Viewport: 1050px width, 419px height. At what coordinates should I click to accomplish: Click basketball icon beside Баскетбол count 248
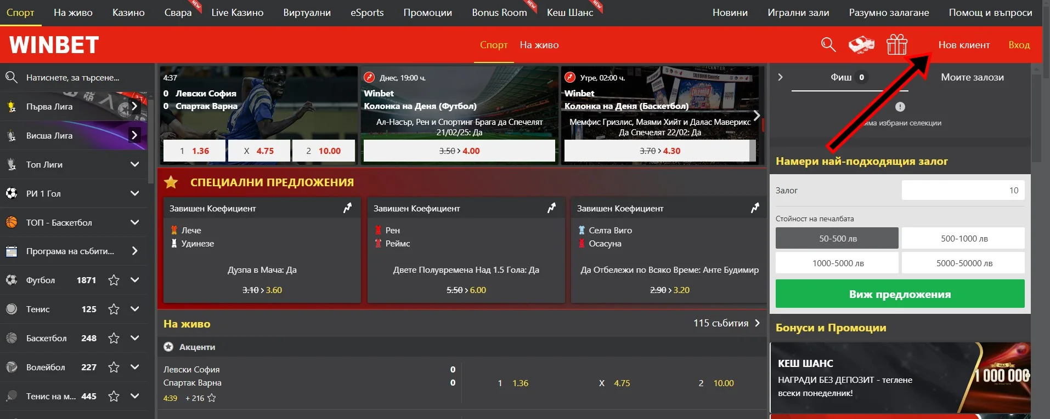[12, 338]
